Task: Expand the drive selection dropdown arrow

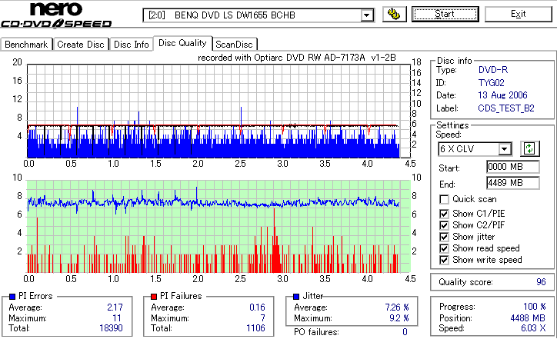Action: [x=367, y=15]
